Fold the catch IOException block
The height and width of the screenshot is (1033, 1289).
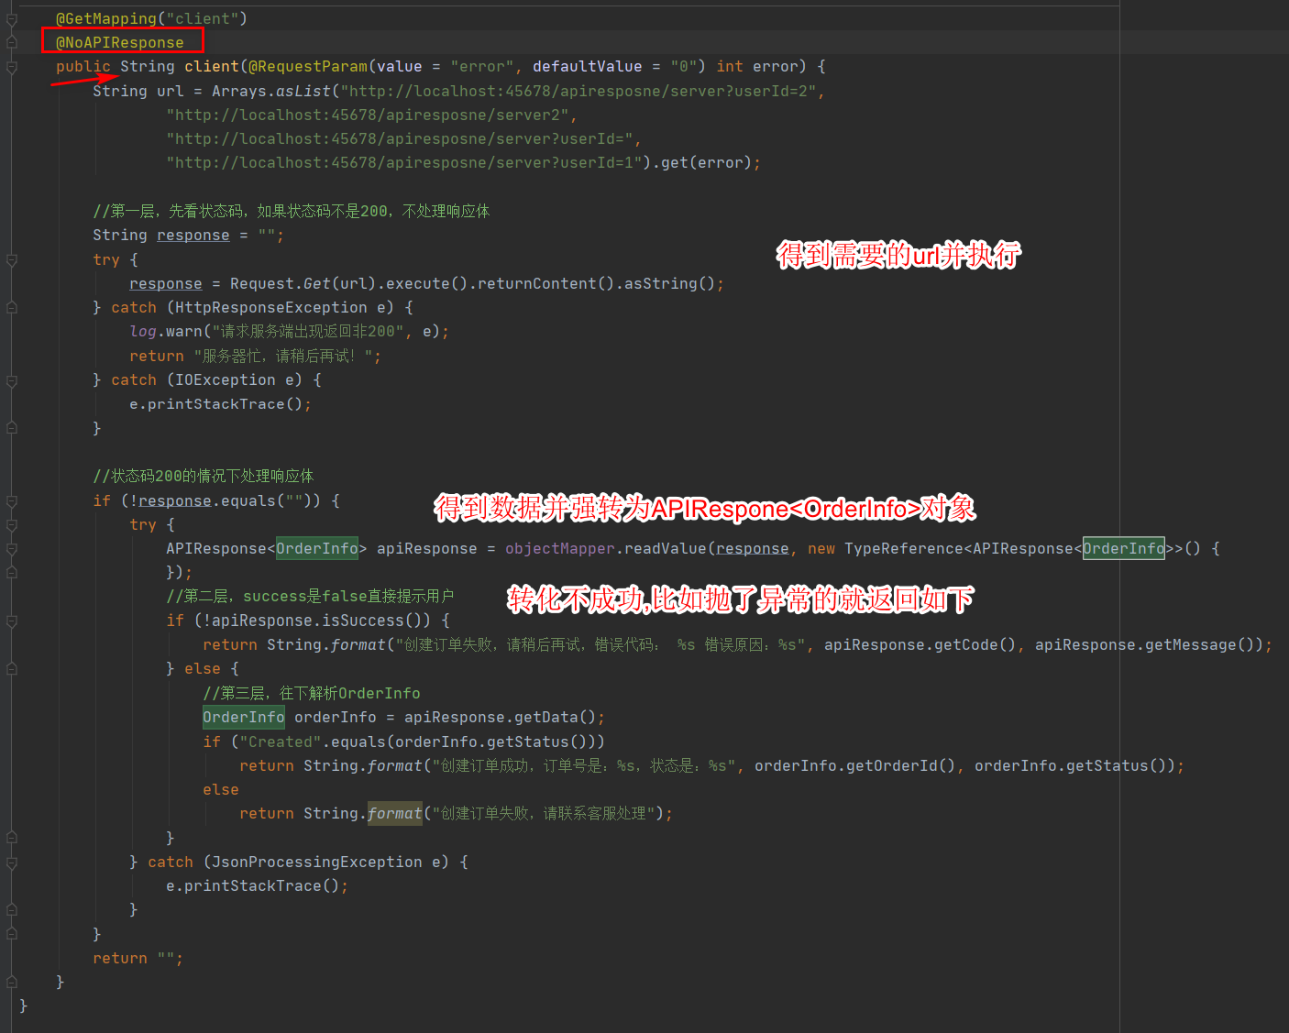tap(12, 380)
